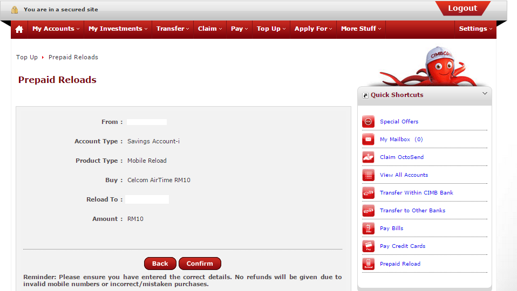The image size is (517, 291).
Task: Click the Pay Credit Cards icon
Action: [368, 246]
